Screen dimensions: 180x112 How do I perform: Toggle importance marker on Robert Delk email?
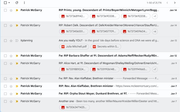pyautogui.click(x=17, y=25)
